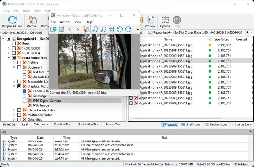Viewport: 254px width, 167px height.
Task: Click R-Viewer mark file checkmark icon
Action: click(x=62, y=29)
